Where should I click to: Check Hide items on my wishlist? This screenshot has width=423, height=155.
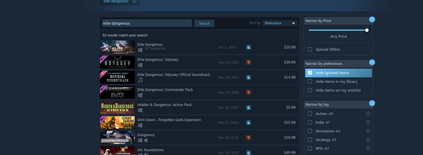click(310, 90)
